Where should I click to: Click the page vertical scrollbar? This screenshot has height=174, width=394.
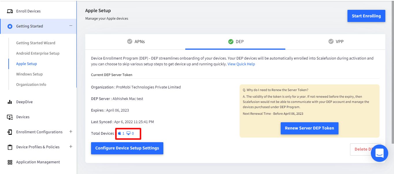point(392,72)
